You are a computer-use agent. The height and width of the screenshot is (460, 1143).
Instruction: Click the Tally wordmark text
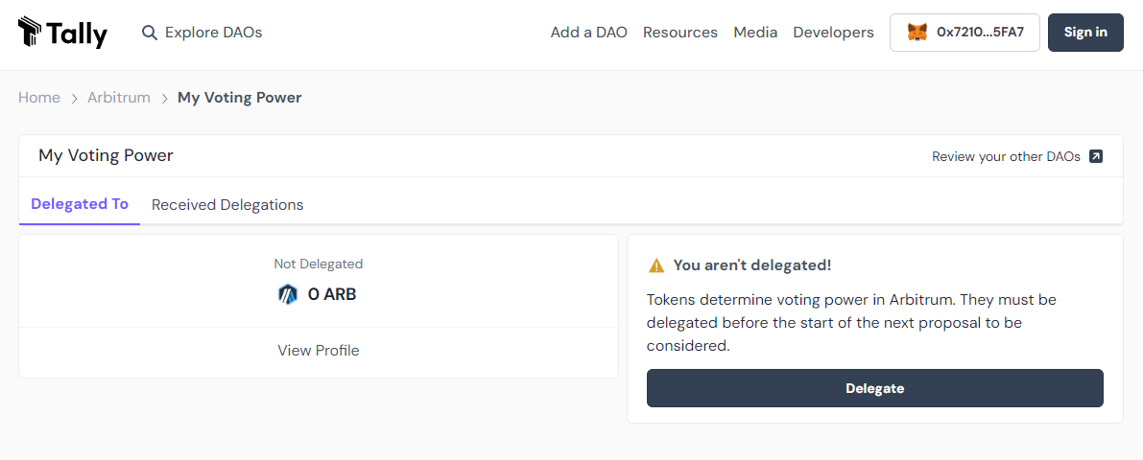coord(78,34)
